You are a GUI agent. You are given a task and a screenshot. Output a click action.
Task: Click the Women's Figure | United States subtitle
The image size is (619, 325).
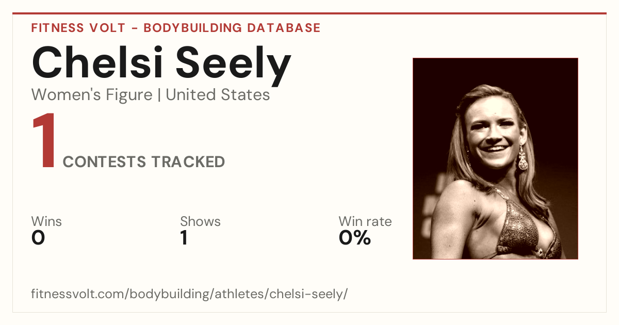(x=151, y=95)
